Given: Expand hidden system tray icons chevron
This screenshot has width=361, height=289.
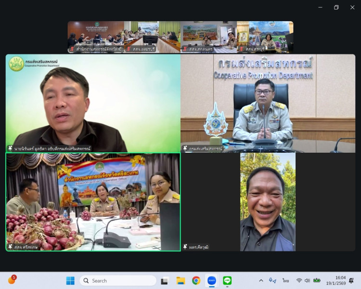Looking at the screenshot, I should (x=261, y=280).
